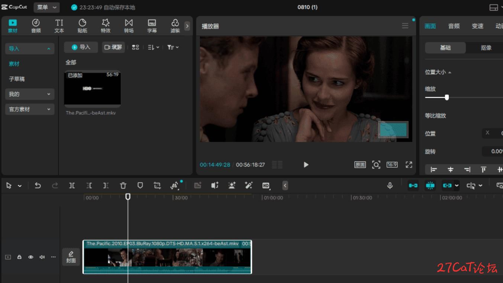This screenshot has height=283, width=503.
Task: Click the file name The.Pacifi...-beAst.mkv
Action: coord(91,113)
